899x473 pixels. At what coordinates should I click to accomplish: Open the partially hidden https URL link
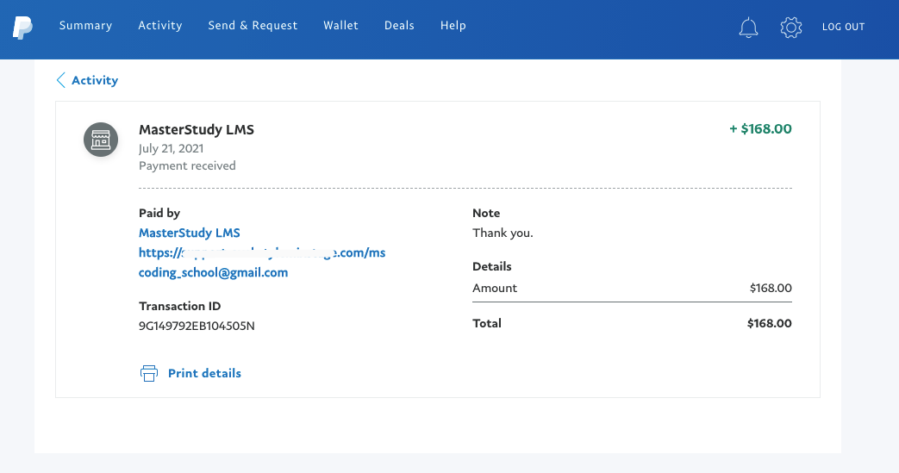(x=262, y=252)
